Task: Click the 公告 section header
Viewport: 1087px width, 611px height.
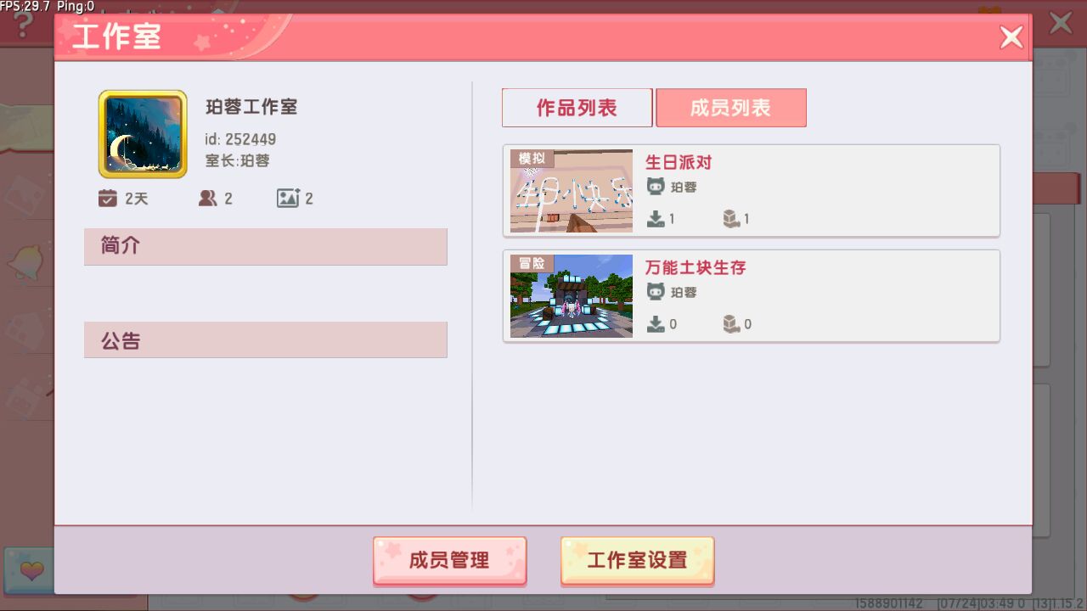Action: click(266, 339)
